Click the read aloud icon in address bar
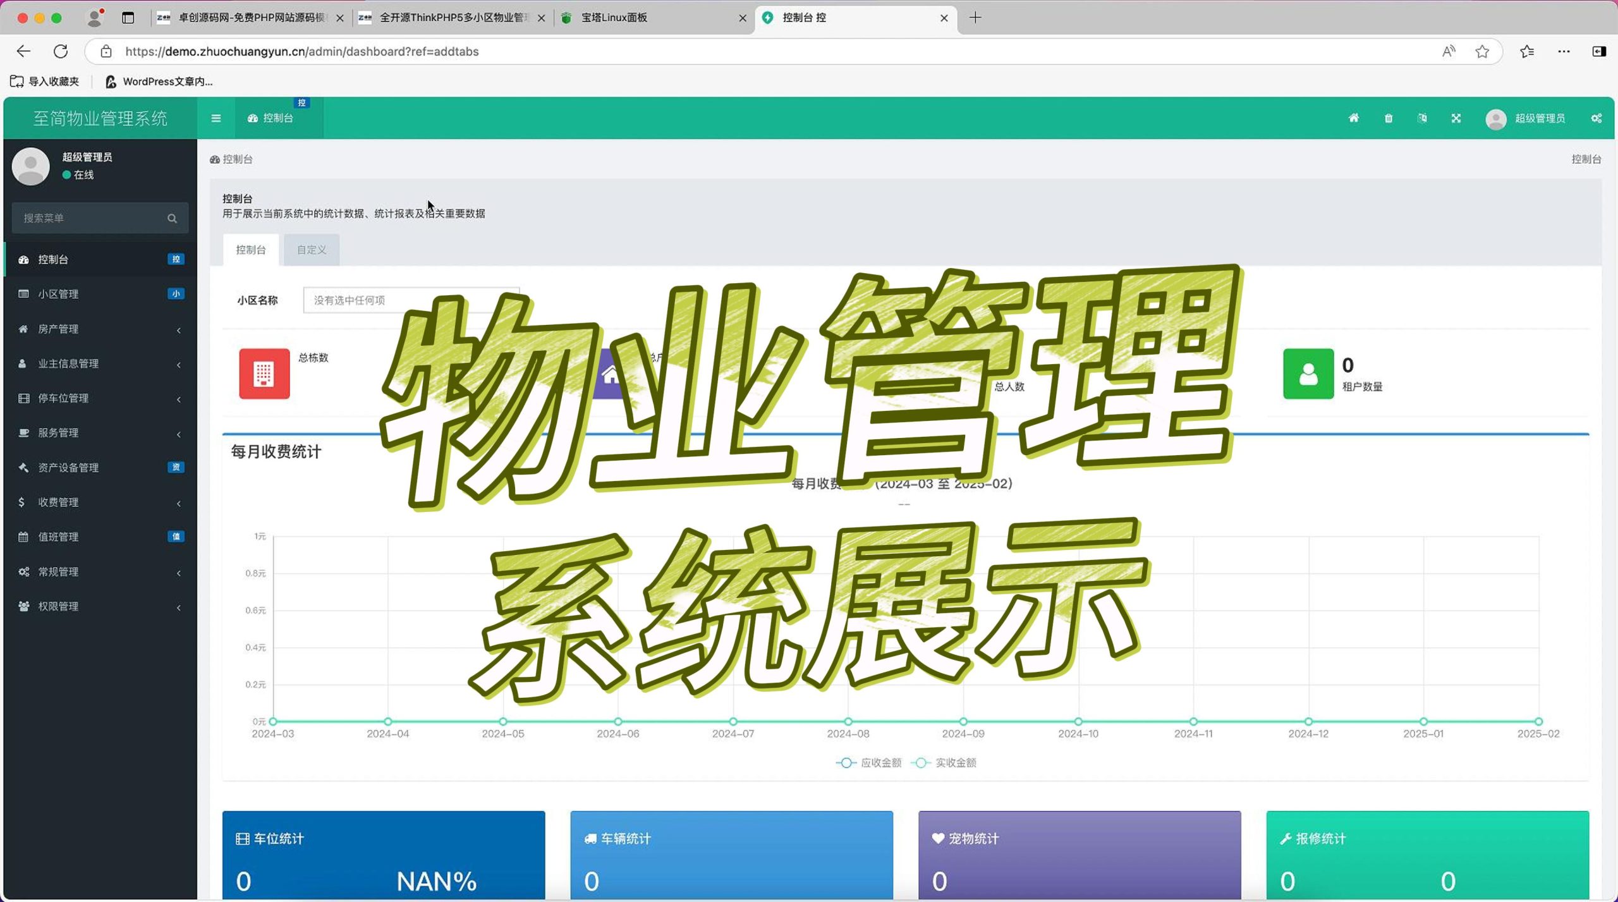The image size is (1618, 902). pyautogui.click(x=1449, y=51)
